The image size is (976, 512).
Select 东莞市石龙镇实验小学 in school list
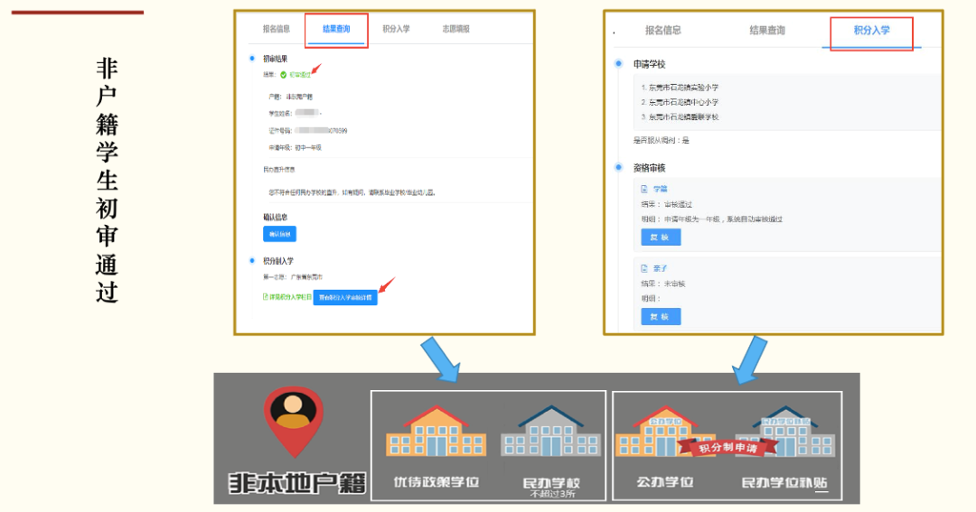[683, 88]
